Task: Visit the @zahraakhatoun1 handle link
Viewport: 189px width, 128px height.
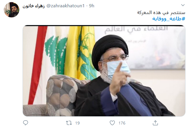Action: (65, 6)
